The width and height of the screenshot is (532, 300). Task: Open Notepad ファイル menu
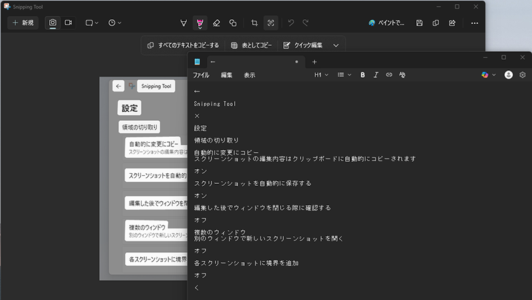pyautogui.click(x=201, y=75)
